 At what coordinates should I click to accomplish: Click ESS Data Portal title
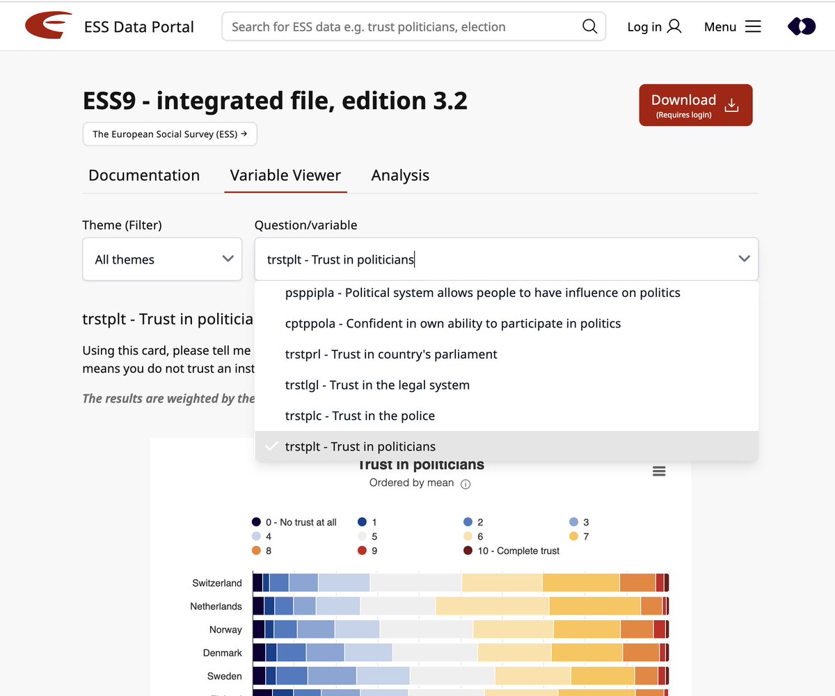139,27
